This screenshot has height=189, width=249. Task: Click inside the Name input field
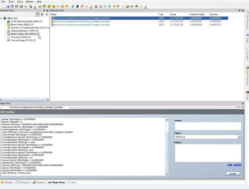click(208, 126)
